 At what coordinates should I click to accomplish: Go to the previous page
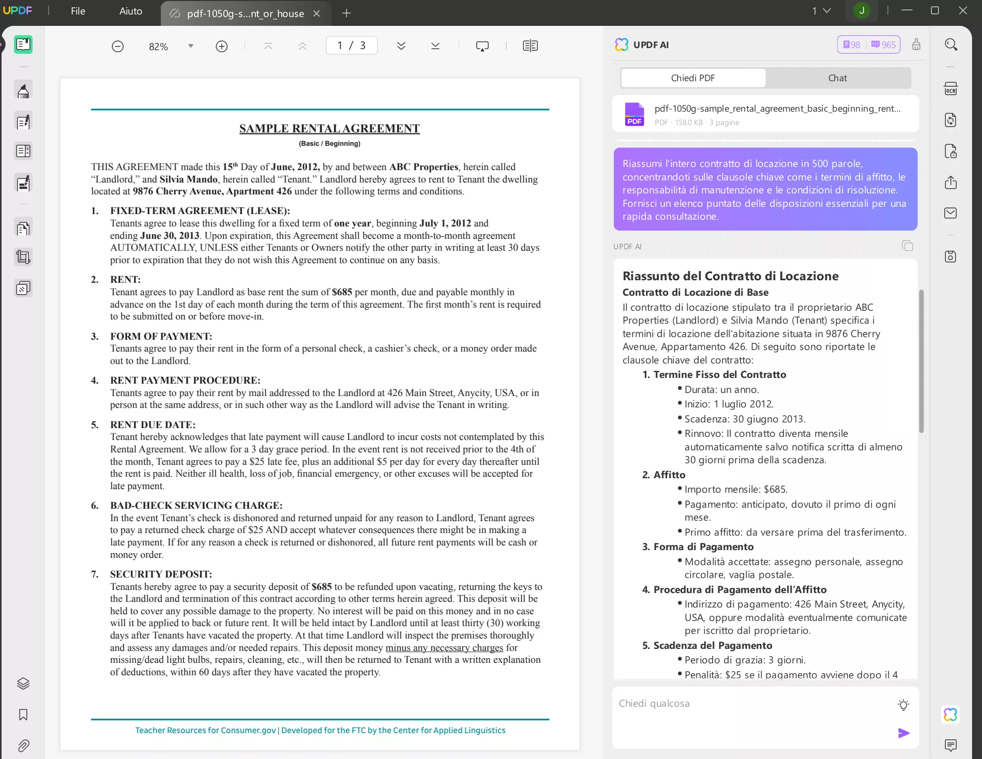point(303,46)
